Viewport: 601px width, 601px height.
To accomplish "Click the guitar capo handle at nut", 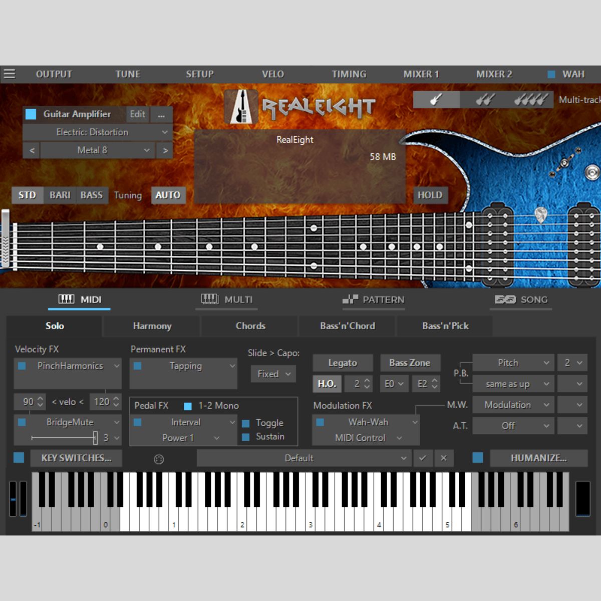I will tap(6, 238).
